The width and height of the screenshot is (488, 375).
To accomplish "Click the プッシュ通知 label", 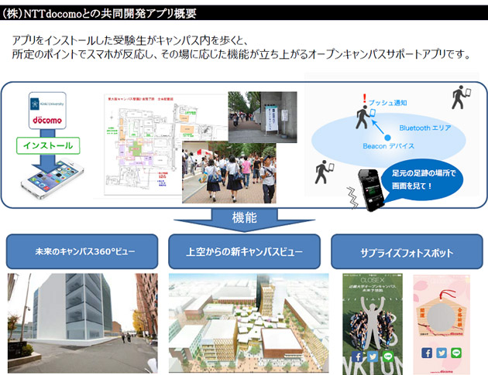I will 388,103.
